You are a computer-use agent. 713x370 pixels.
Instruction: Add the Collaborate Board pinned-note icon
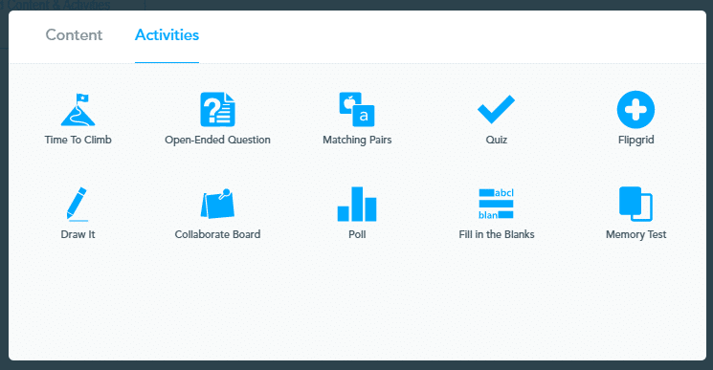(217, 204)
